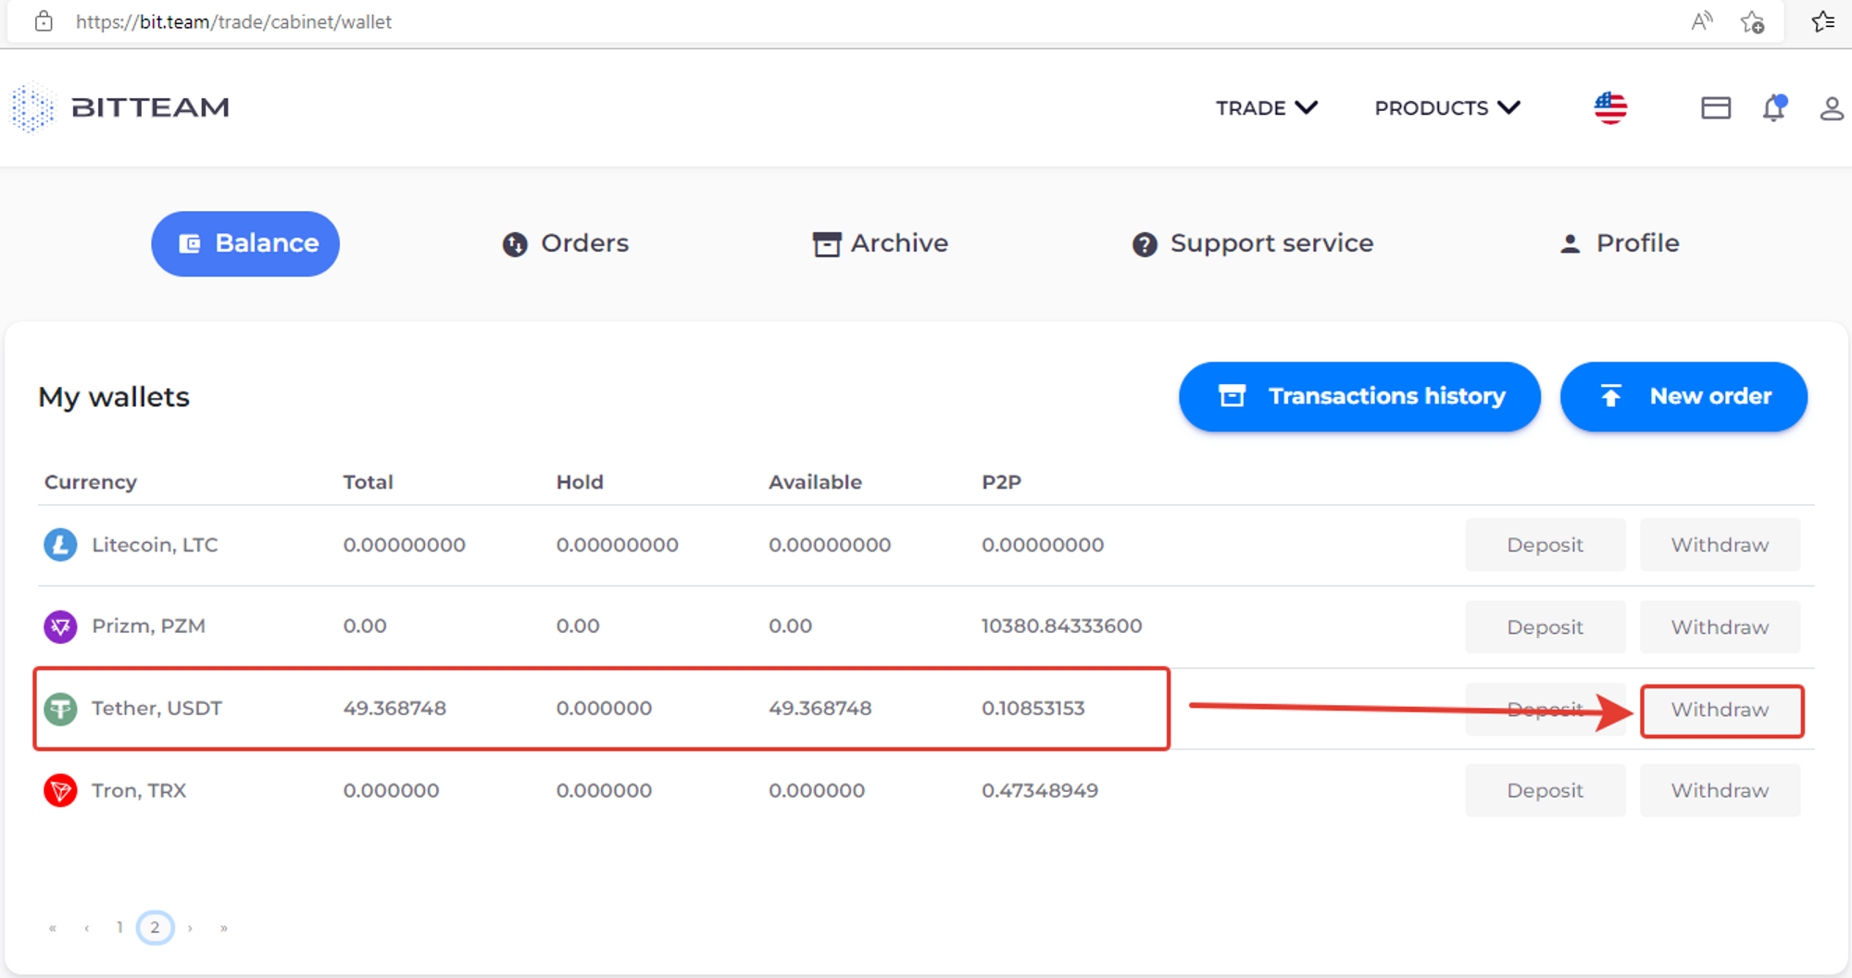Viewport: 1852px width, 978px height.
Task: Click the Prizm coin icon
Action: (60, 626)
